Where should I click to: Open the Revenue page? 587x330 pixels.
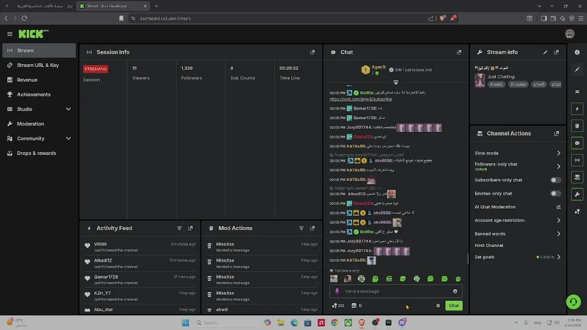coord(39,80)
